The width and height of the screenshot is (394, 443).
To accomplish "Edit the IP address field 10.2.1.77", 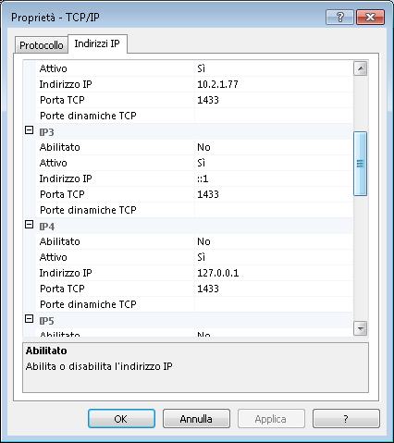I will click(x=274, y=84).
